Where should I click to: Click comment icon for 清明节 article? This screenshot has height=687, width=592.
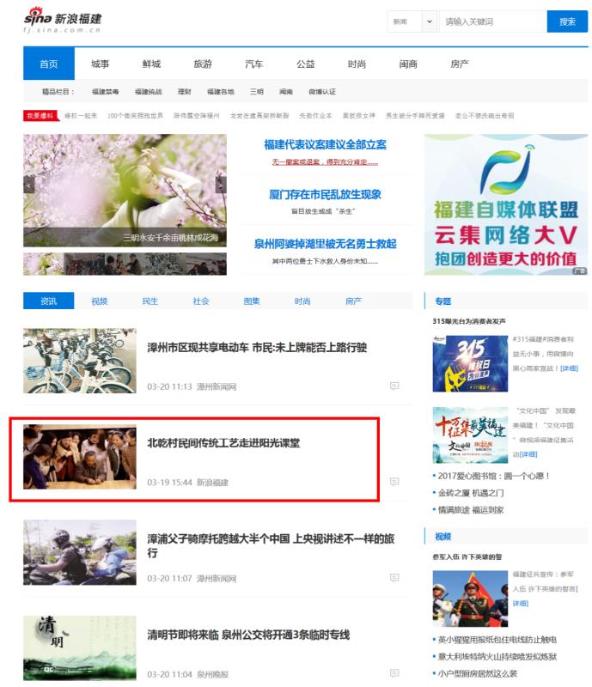click(394, 673)
